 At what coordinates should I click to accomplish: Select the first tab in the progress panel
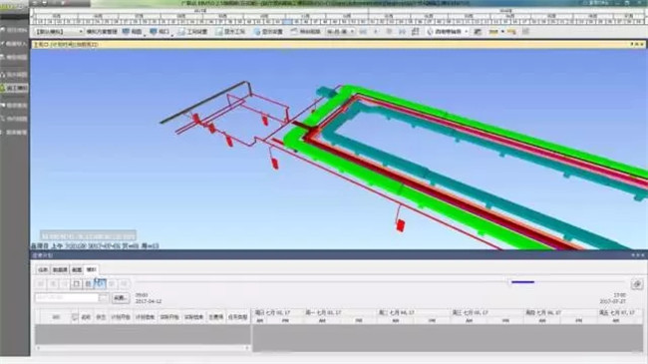43,269
